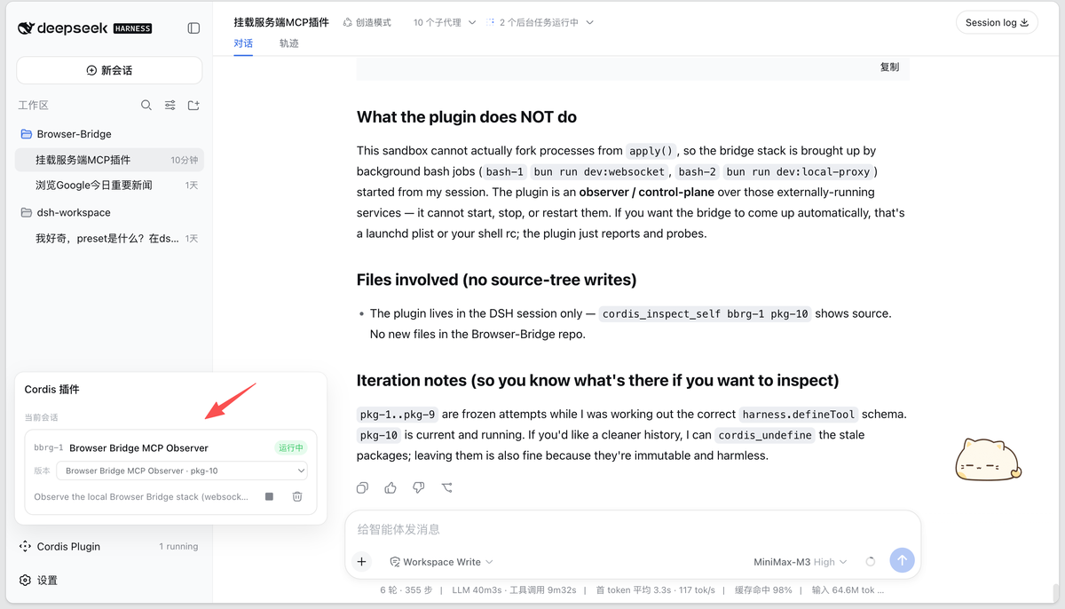
Task: Click the 缓存命中 98% status entry
Action: [762, 589]
